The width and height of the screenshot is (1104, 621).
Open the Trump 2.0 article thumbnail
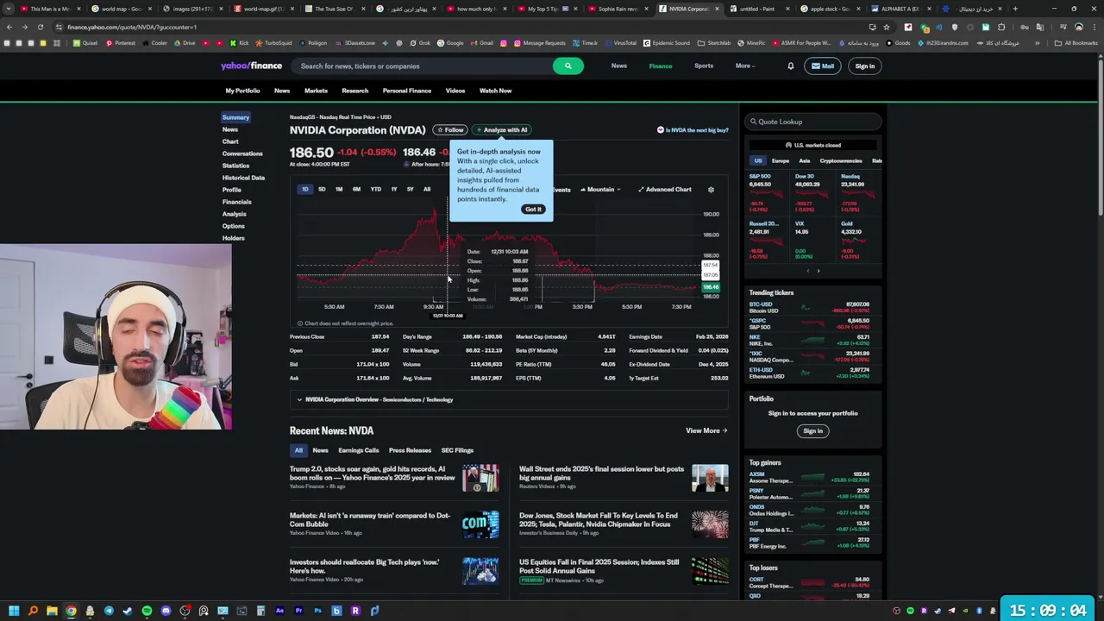click(480, 478)
